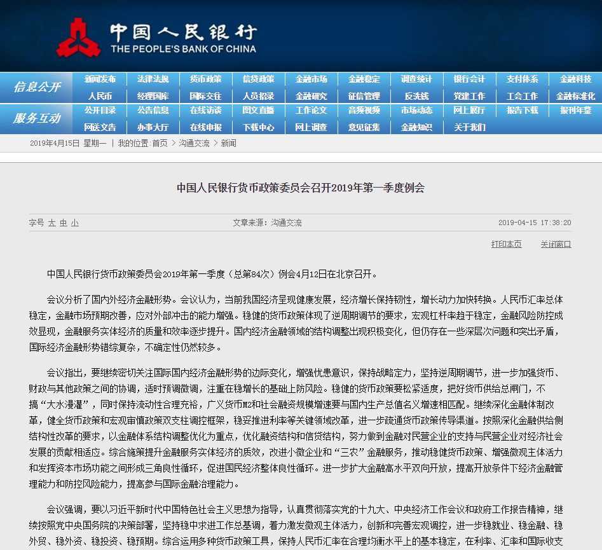Click 服务互动 category header
This screenshot has width=602, height=550.
click(x=37, y=118)
